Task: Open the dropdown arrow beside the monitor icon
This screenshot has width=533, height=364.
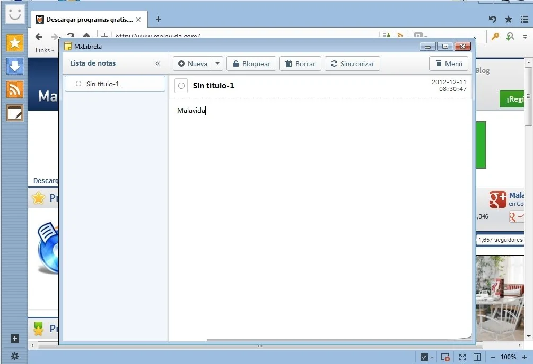Action: (432, 357)
